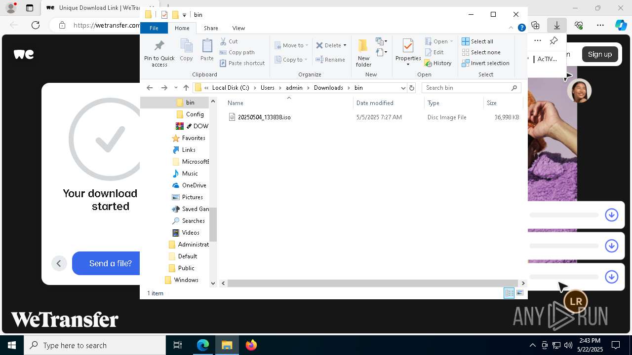632x355 pixels.
Task: Click the Copy ribbon icon
Action: click(186, 50)
